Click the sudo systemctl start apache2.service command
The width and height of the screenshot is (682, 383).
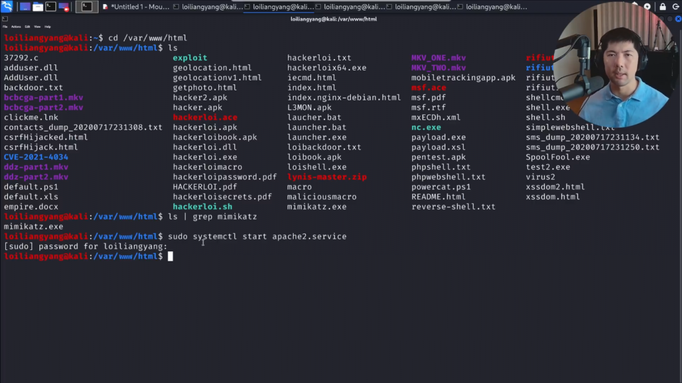[x=257, y=237]
